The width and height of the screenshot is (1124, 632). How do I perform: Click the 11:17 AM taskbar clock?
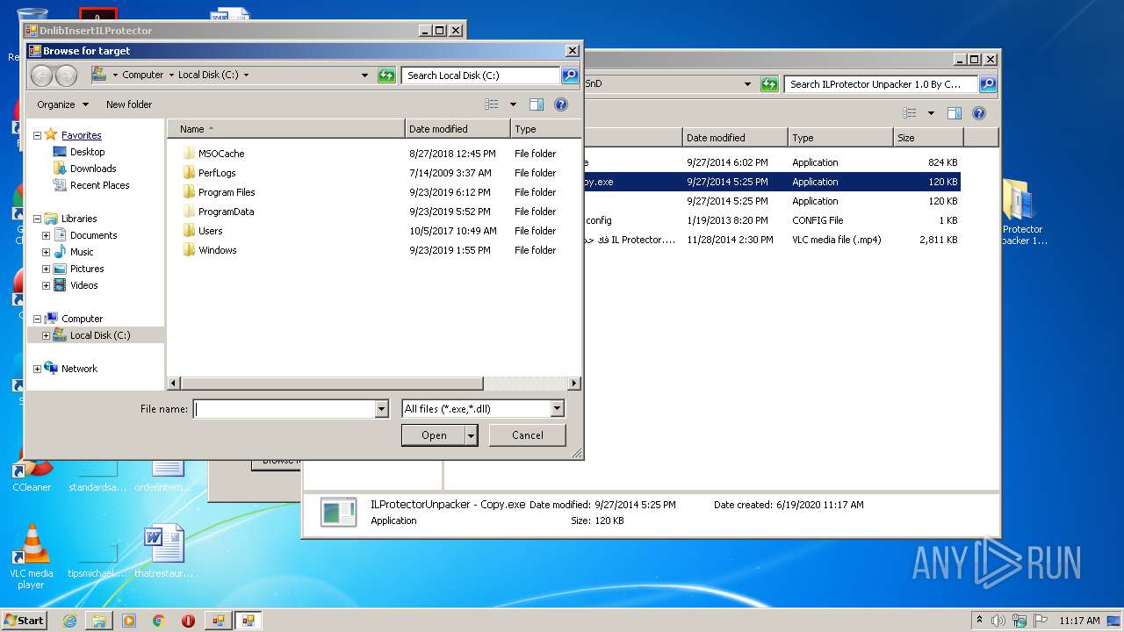click(x=1079, y=621)
